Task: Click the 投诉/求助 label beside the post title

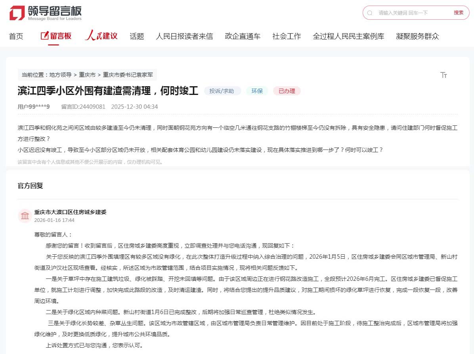Action: click(x=222, y=91)
